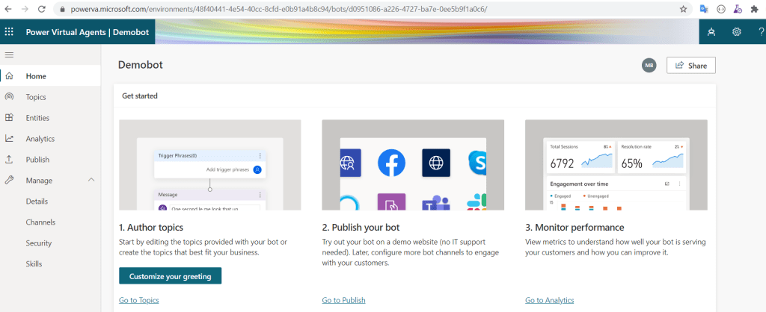This screenshot has height=312, width=766.
Task: Click the browser translate icon
Action: (704, 9)
